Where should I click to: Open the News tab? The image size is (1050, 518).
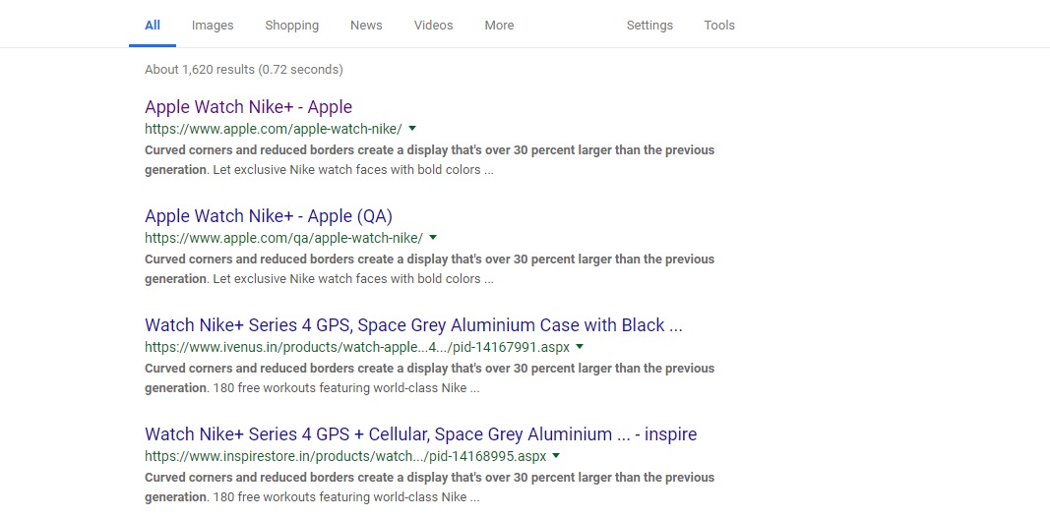(366, 26)
